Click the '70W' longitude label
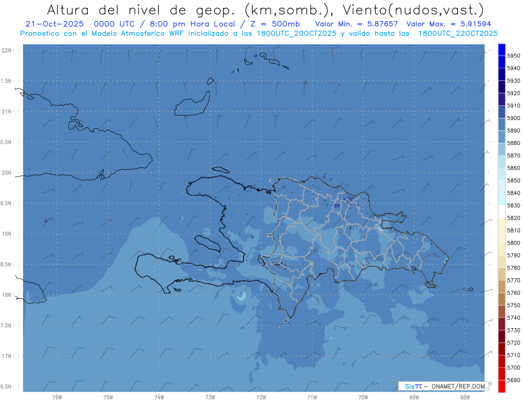The height and width of the screenshot is (403, 522). (x=363, y=397)
